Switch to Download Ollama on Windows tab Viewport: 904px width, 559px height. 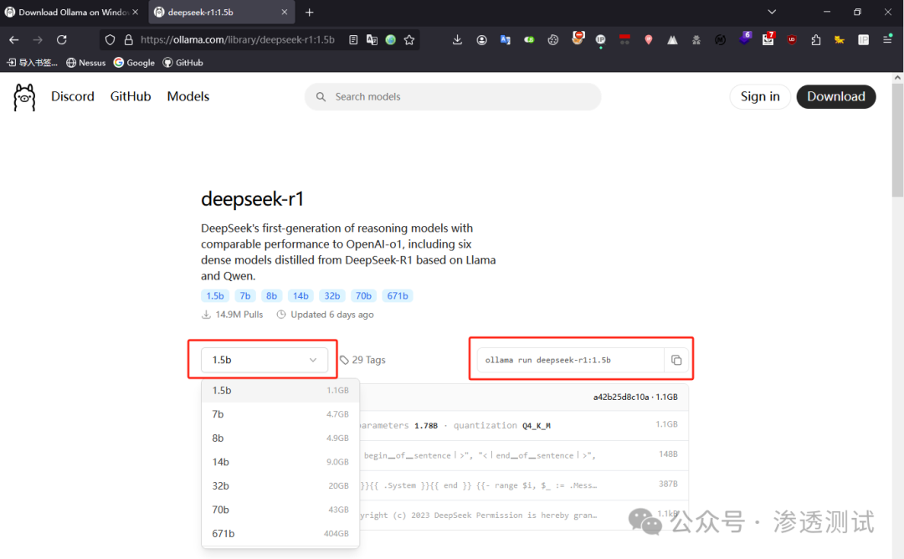click(72, 12)
